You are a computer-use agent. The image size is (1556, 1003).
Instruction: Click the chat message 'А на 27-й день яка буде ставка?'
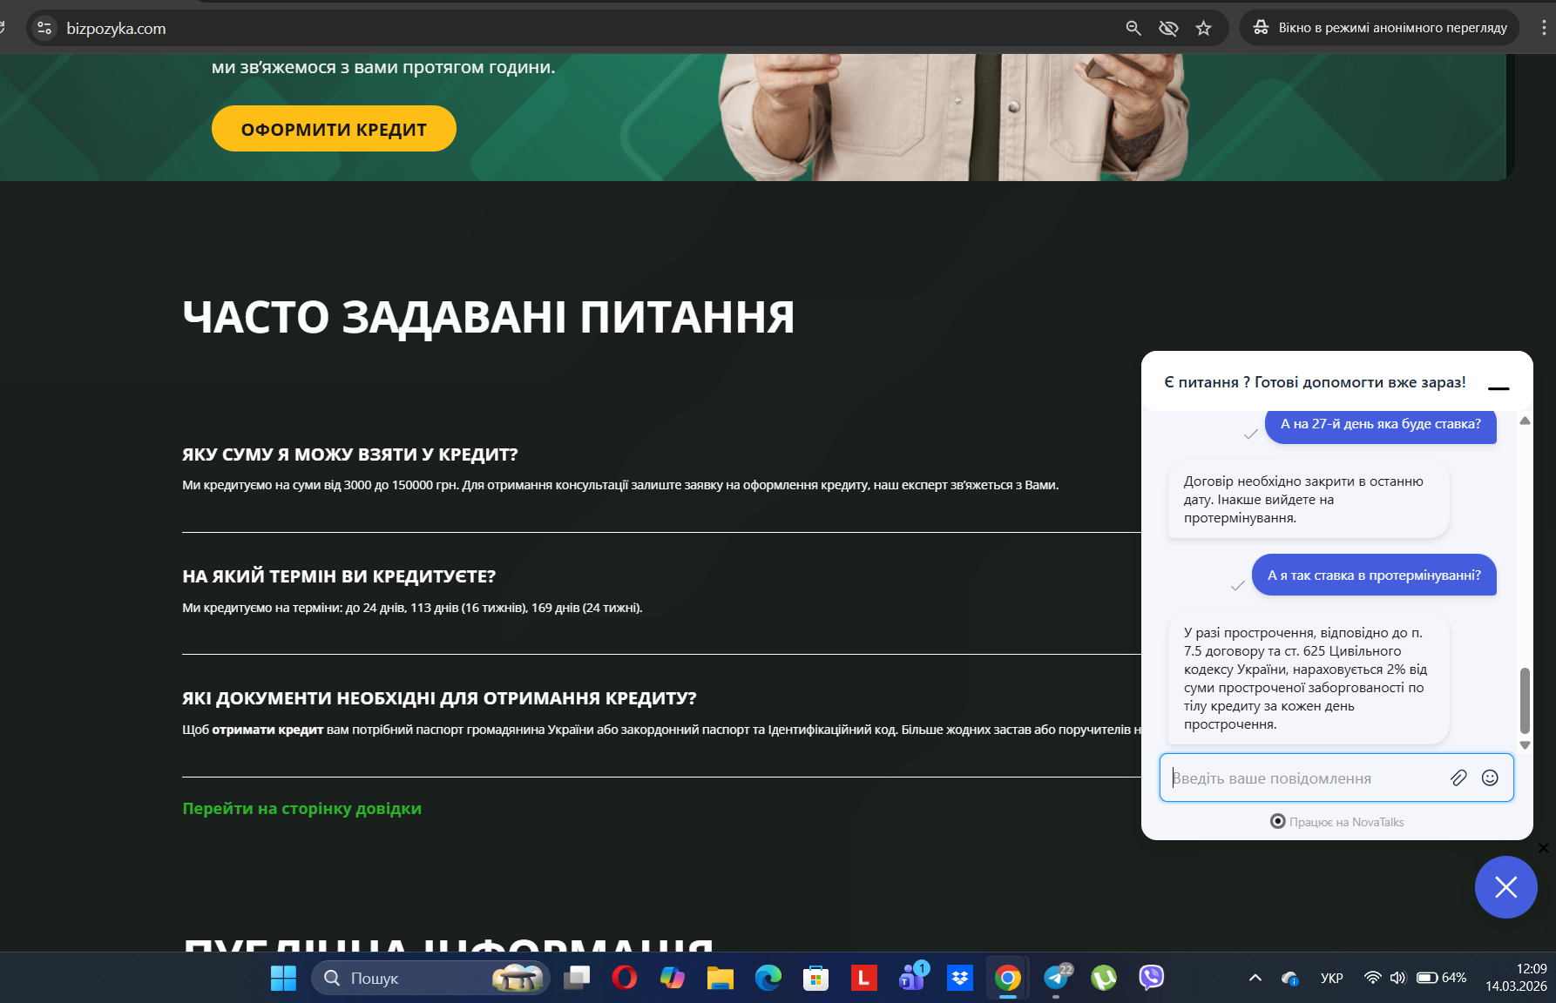tap(1381, 425)
